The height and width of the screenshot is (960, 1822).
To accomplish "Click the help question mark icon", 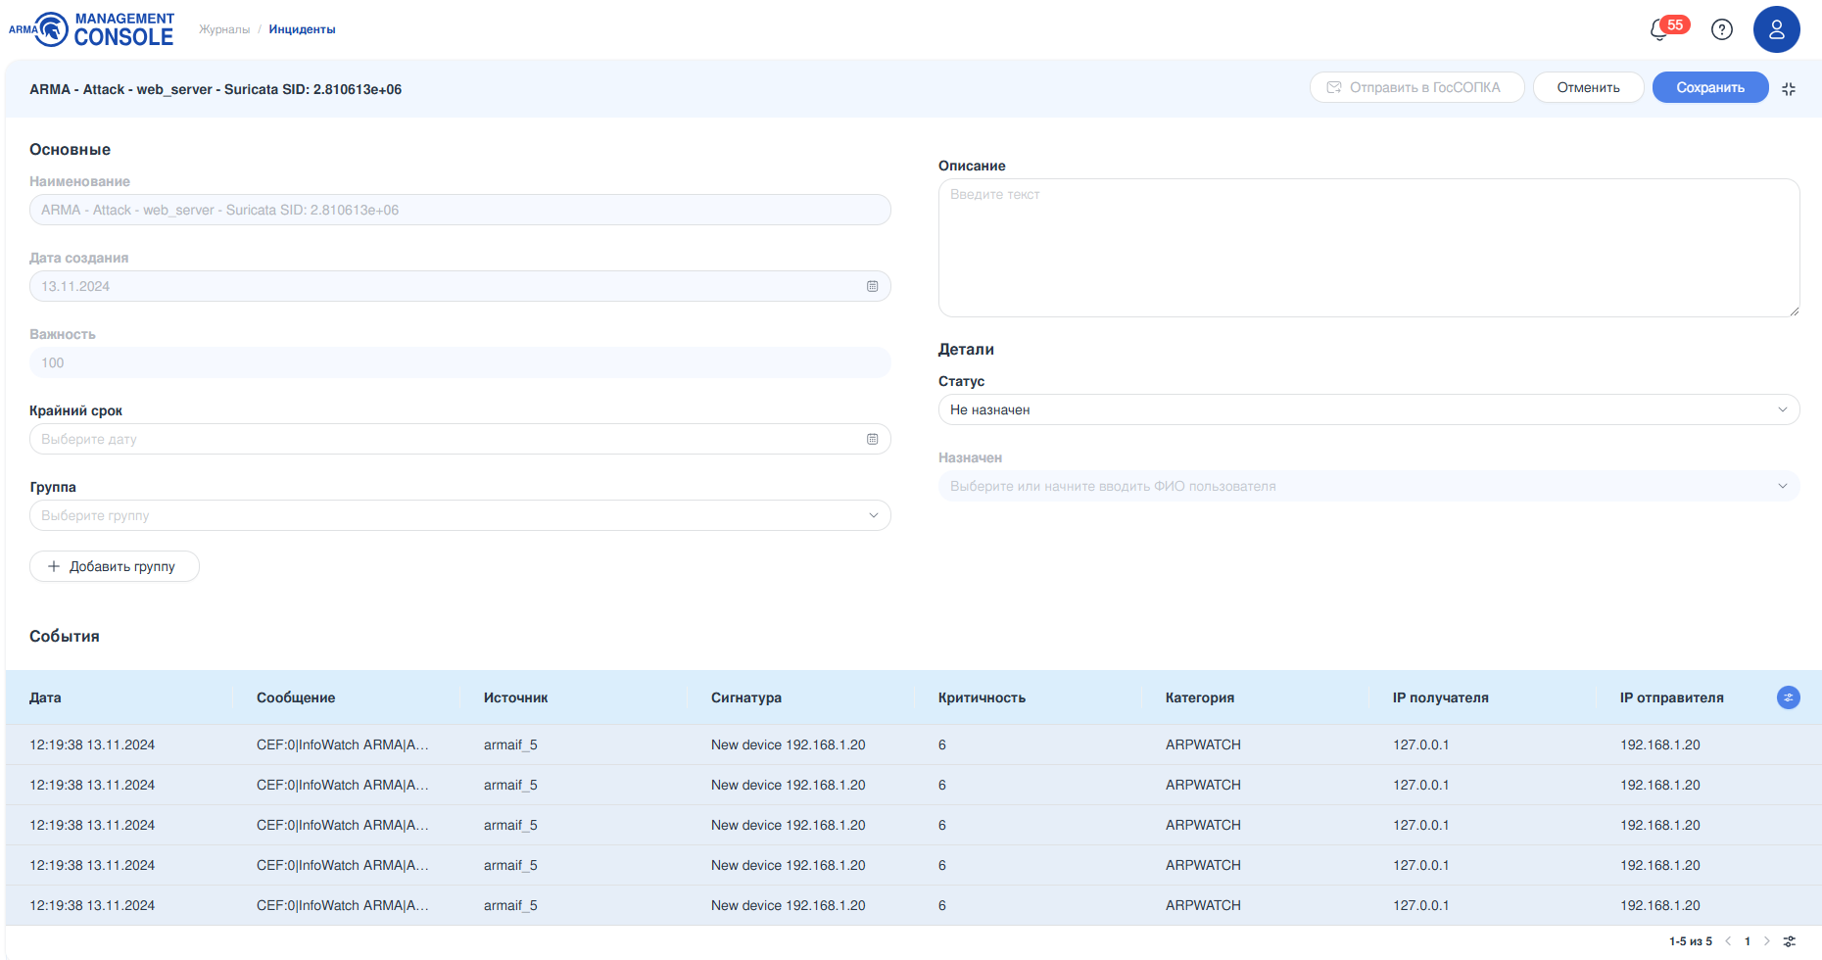I will coord(1721,29).
